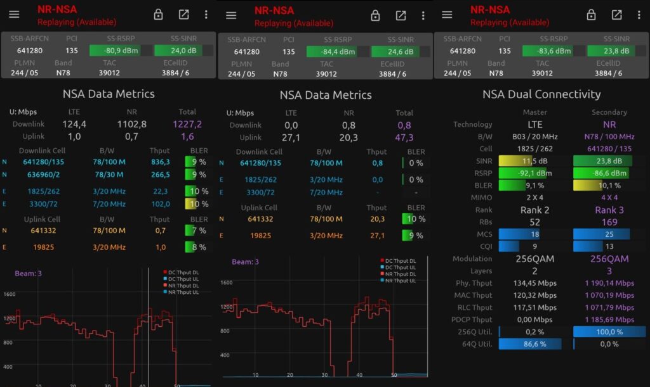Select the NSA Dual Connectivity heading
The width and height of the screenshot is (650, 387).
541,94
